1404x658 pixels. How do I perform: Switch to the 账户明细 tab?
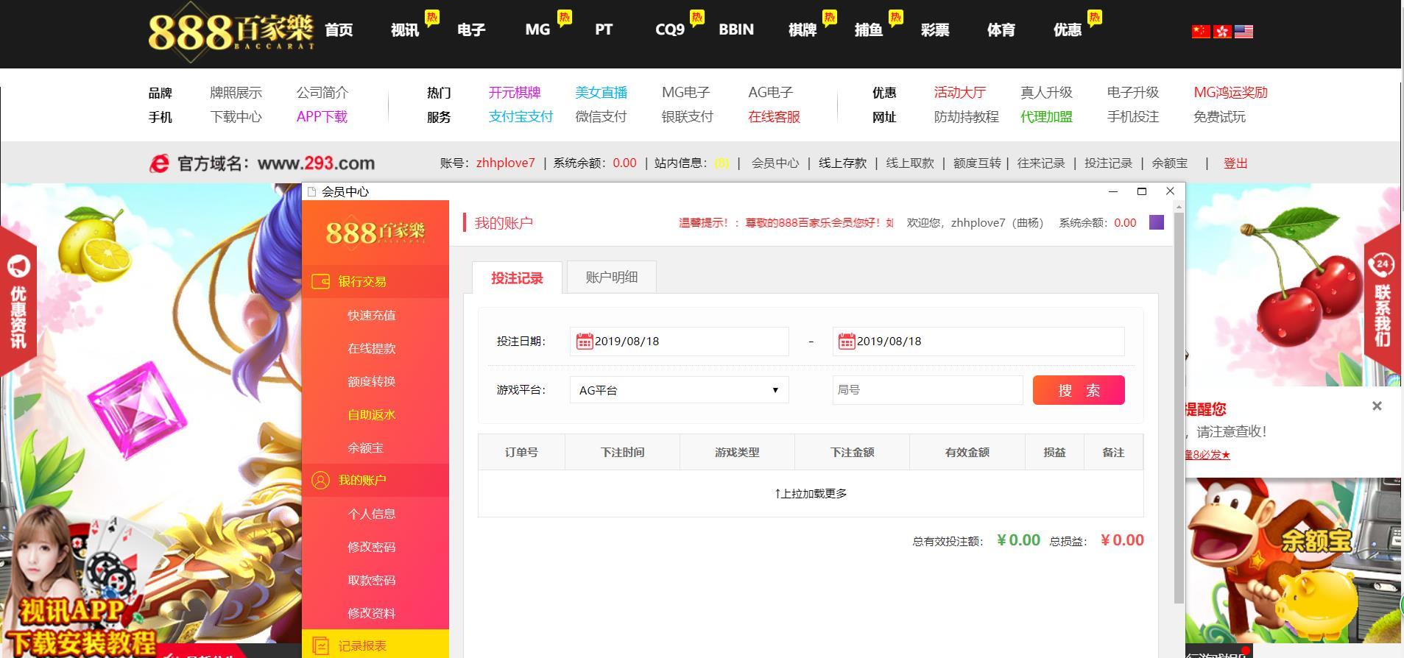pyautogui.click(x=611, y=277)
